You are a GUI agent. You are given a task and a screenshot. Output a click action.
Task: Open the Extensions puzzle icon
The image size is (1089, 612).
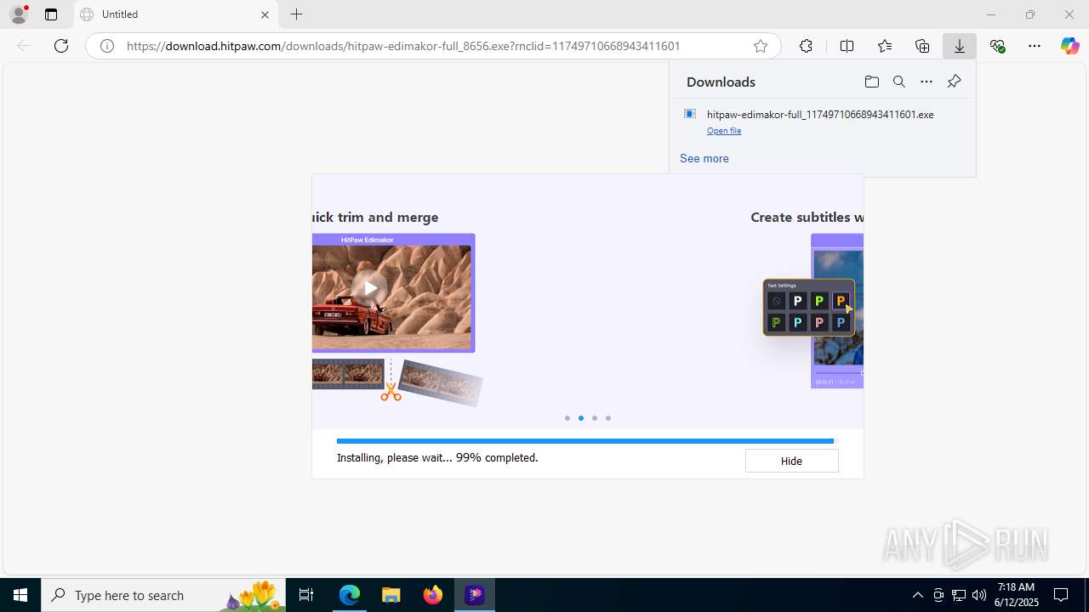[x=806, y=46]
